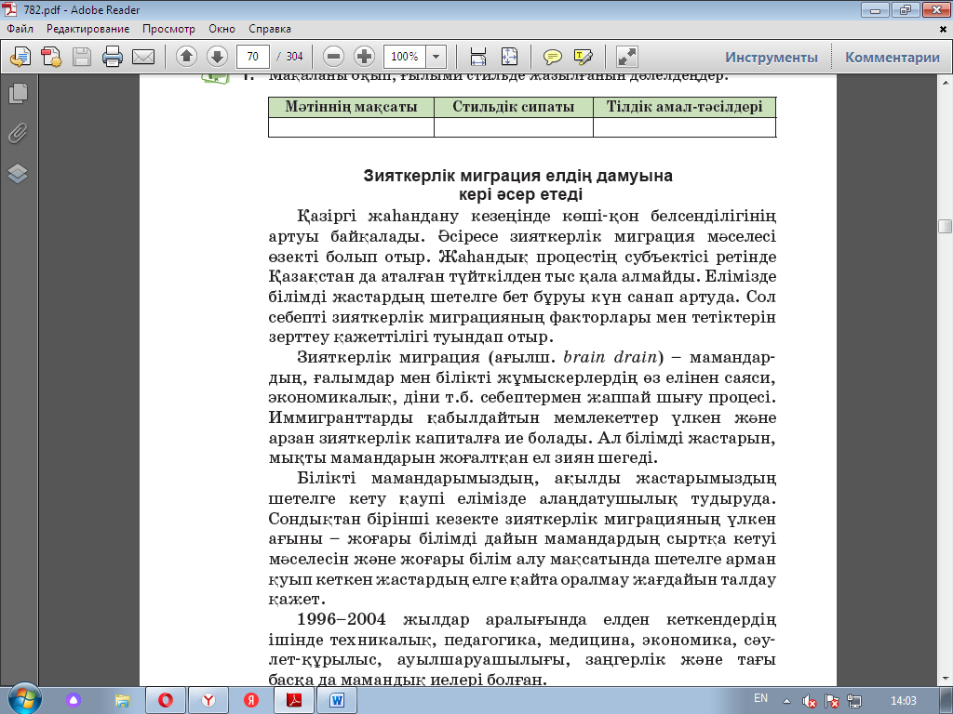Switch to Word in the taskbar
Image resolution: width=953 pixels, height=714 pixels.
pos(337,701)
